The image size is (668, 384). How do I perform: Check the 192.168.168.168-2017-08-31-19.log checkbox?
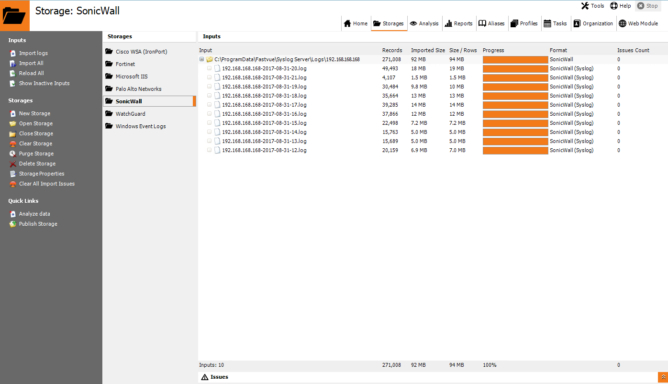(x=210, y=87)
